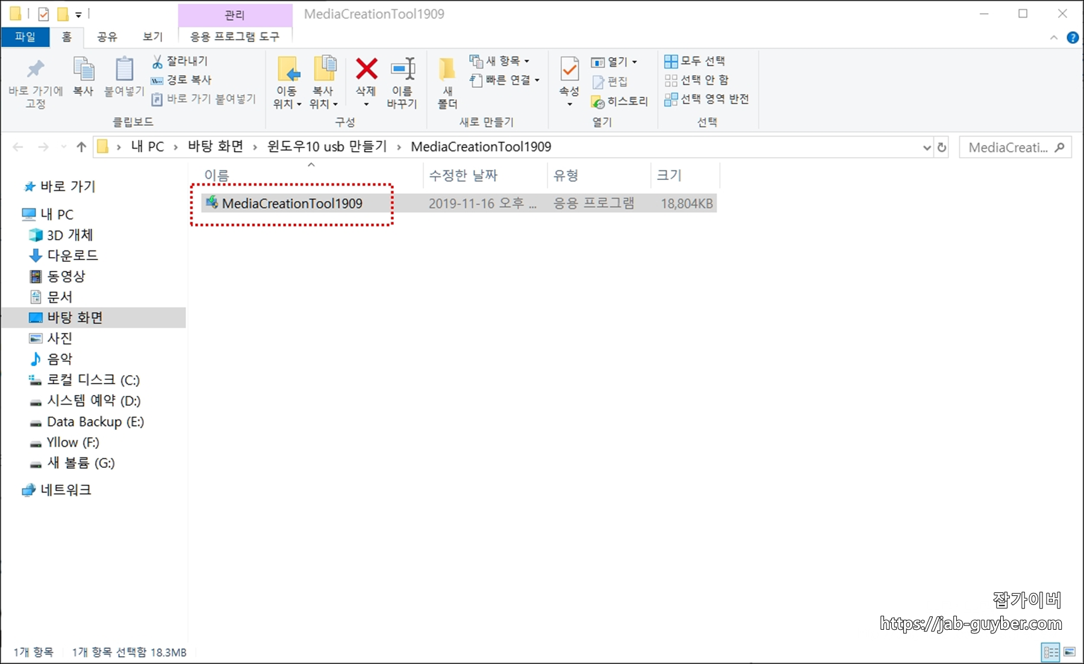The height and width of the screenshot is (664, 1084).
Task: Cut the selection with 잘라내기
Action: [180, 61]
